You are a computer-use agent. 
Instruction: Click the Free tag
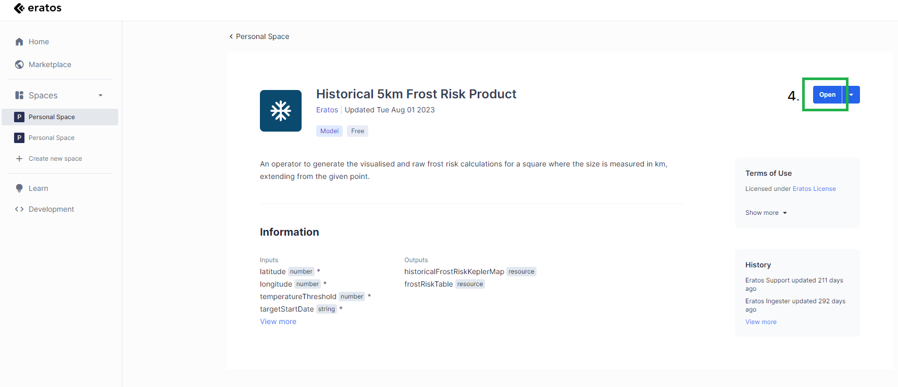click(357, 131)
